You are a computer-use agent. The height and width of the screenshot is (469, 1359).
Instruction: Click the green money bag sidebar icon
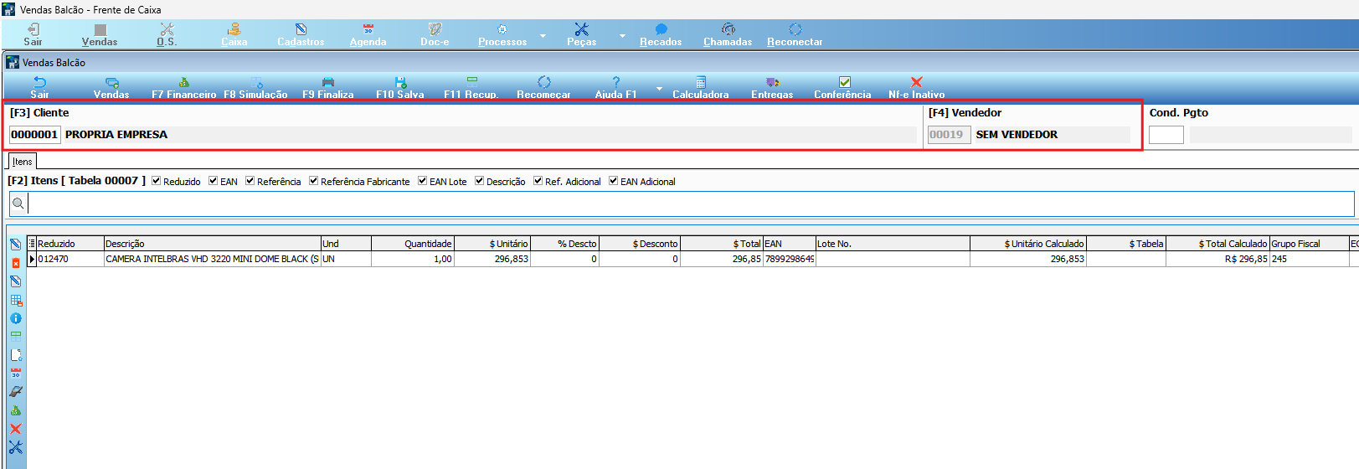[x=15, y=410]
